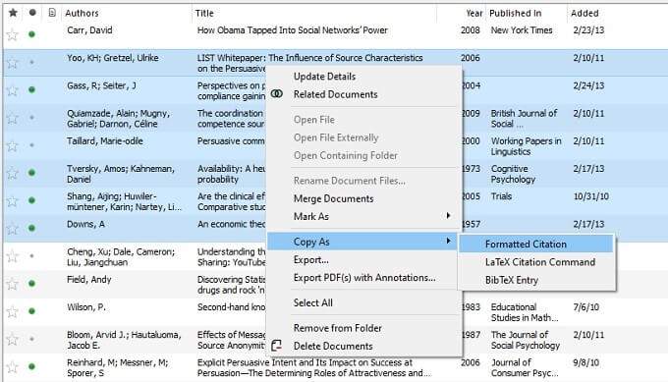Star the Tversky, Amos entry
Viewport: 668px width, 382px height.
pyautogui.click(x=13, y=173)
